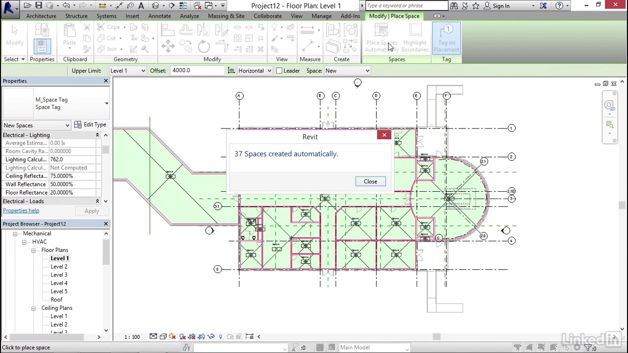The width and height of the screenshot is (628, 353).
Task: Toggle the Tag on Placement button
Action: tap(446, 38)
